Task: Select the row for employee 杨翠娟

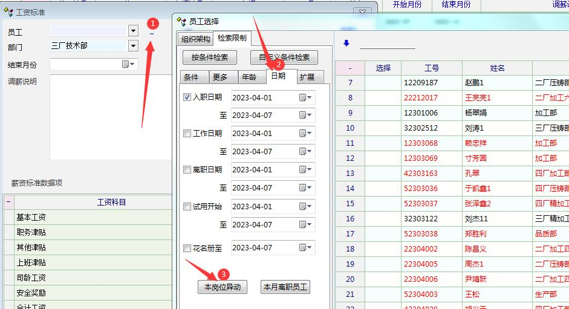Action: click(476, 112)
